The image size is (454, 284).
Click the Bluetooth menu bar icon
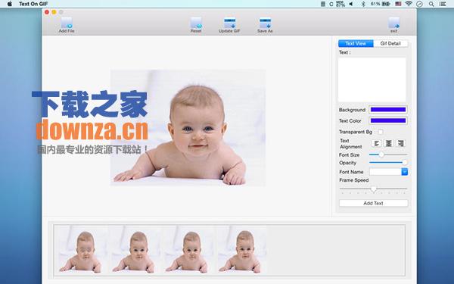coord(363,4)
